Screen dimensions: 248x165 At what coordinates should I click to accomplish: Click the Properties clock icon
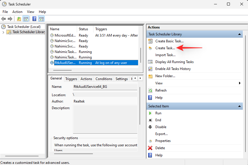click(150, 141)
